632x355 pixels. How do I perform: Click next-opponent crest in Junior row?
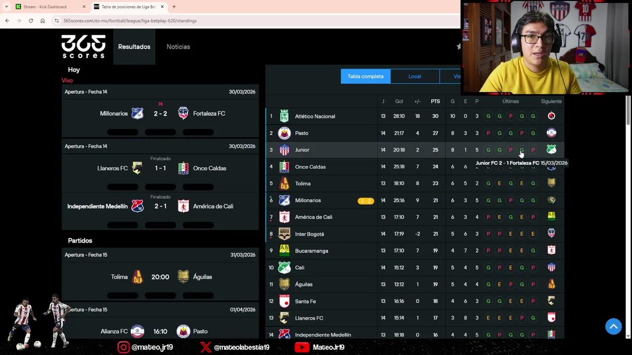(552, 149)
